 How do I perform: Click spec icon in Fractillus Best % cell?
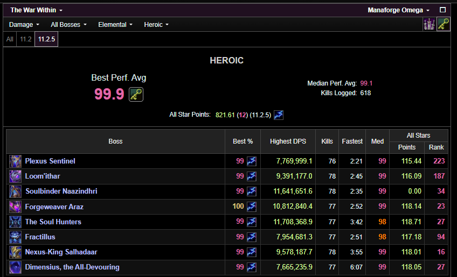[252, 237]
